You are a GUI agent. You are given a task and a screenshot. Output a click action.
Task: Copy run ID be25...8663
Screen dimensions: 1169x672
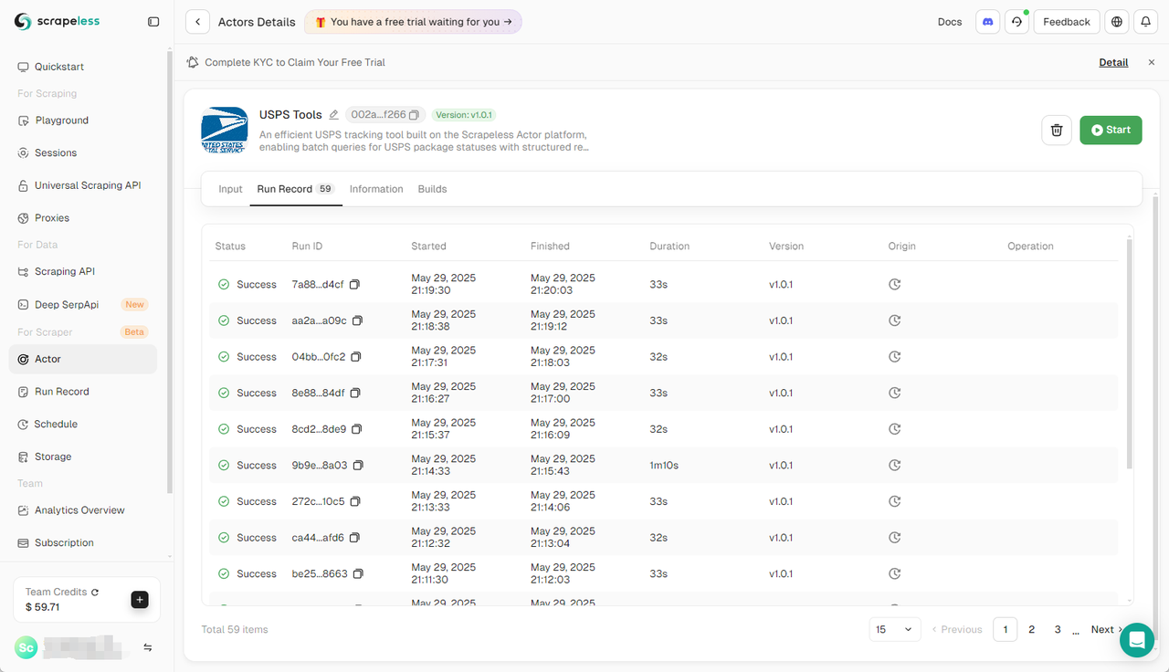coord(358,573)
